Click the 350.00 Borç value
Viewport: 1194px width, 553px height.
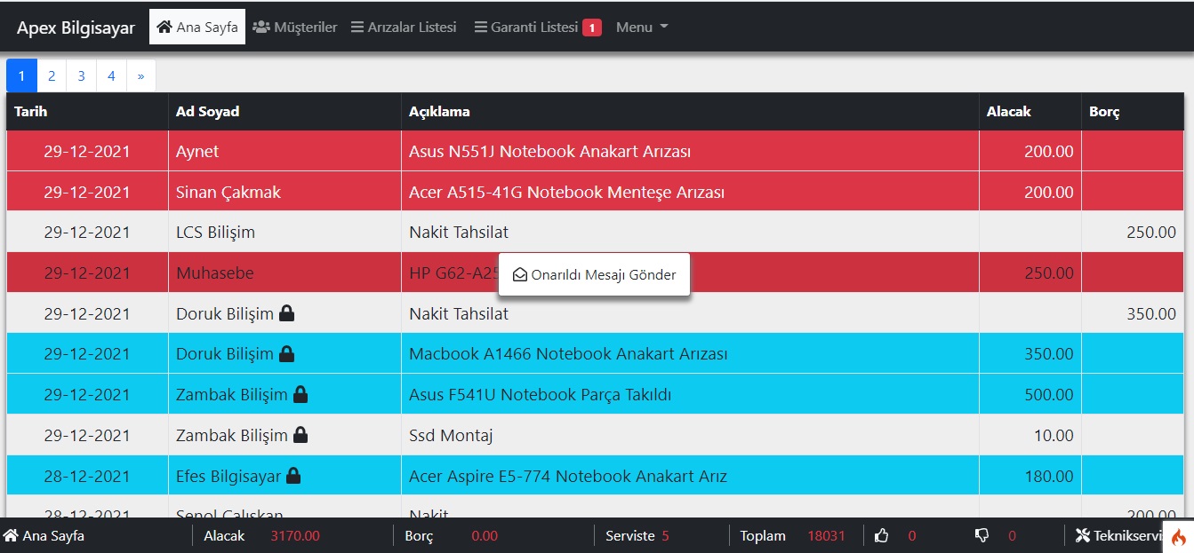pyautogui.click(x=1151, y=314)
